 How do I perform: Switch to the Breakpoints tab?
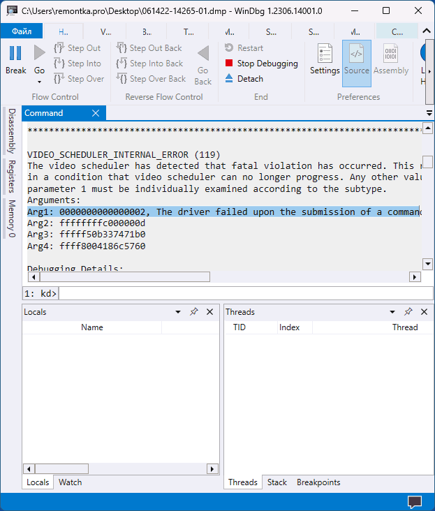(x=318, y=482)
